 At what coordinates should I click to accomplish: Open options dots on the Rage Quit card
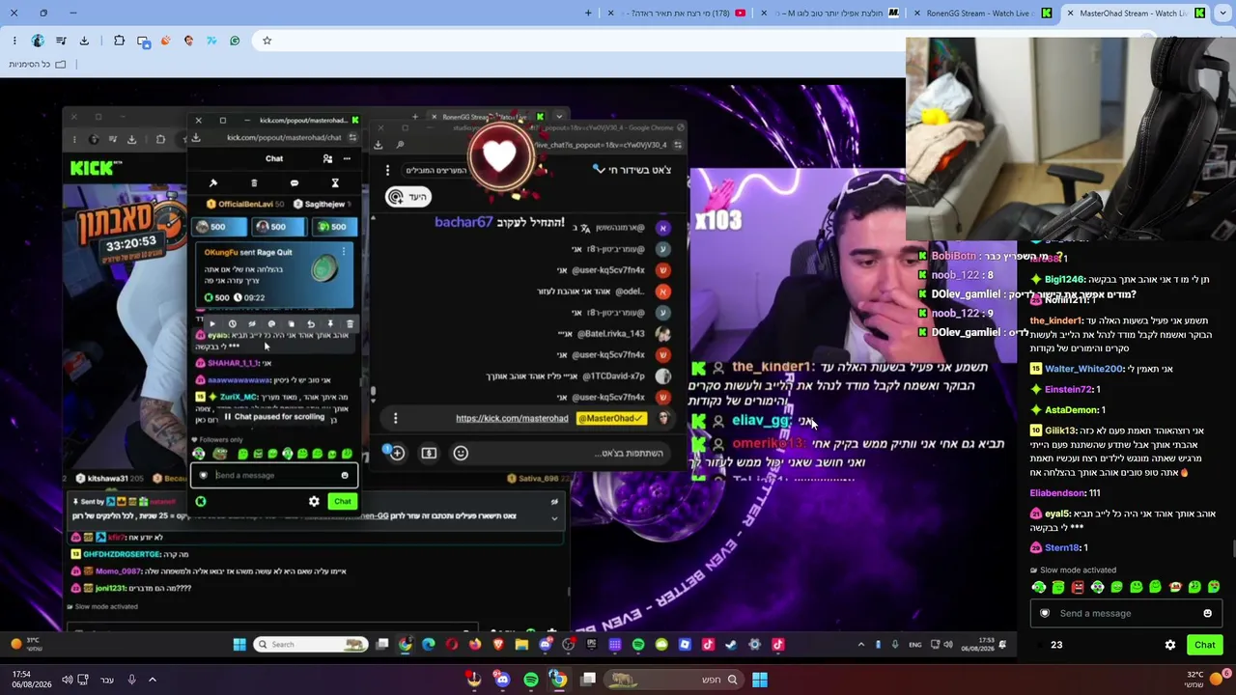coord(343,252)
